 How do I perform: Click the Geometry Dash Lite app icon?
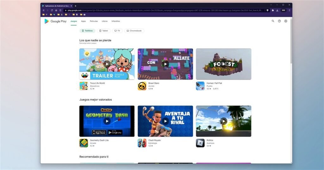pyautogui.click(x=84, y=143)
